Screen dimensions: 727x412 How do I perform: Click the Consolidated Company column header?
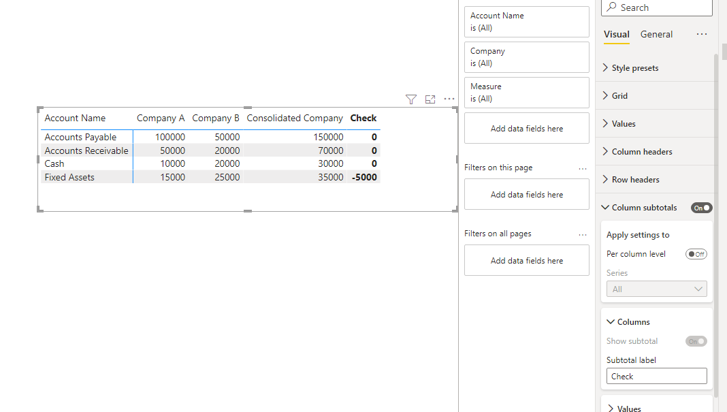(295, 118)
